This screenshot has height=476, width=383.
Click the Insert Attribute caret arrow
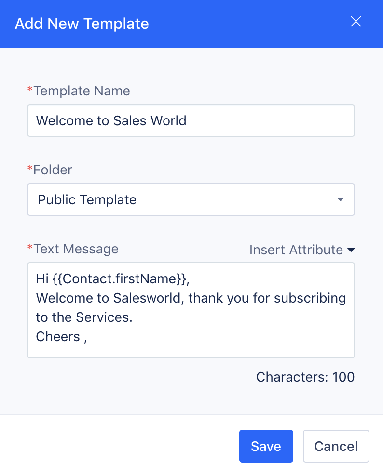coord(351,250)
